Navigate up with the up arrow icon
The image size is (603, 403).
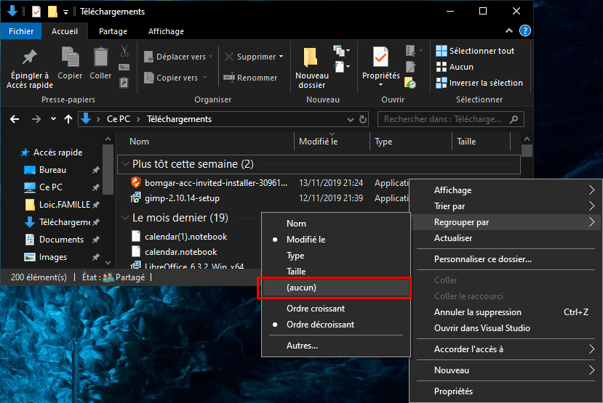(x=68, y=119)
